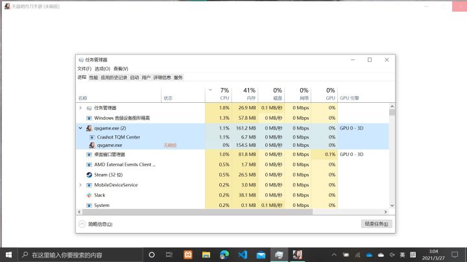The height and width of the screenshot is (262, 467).
Task: Click the 任务管理器 process row icon
Action: [89, 108]
